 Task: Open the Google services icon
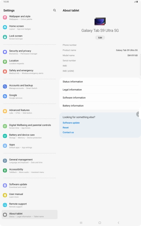pyautogui.click(x=5, y=96)
